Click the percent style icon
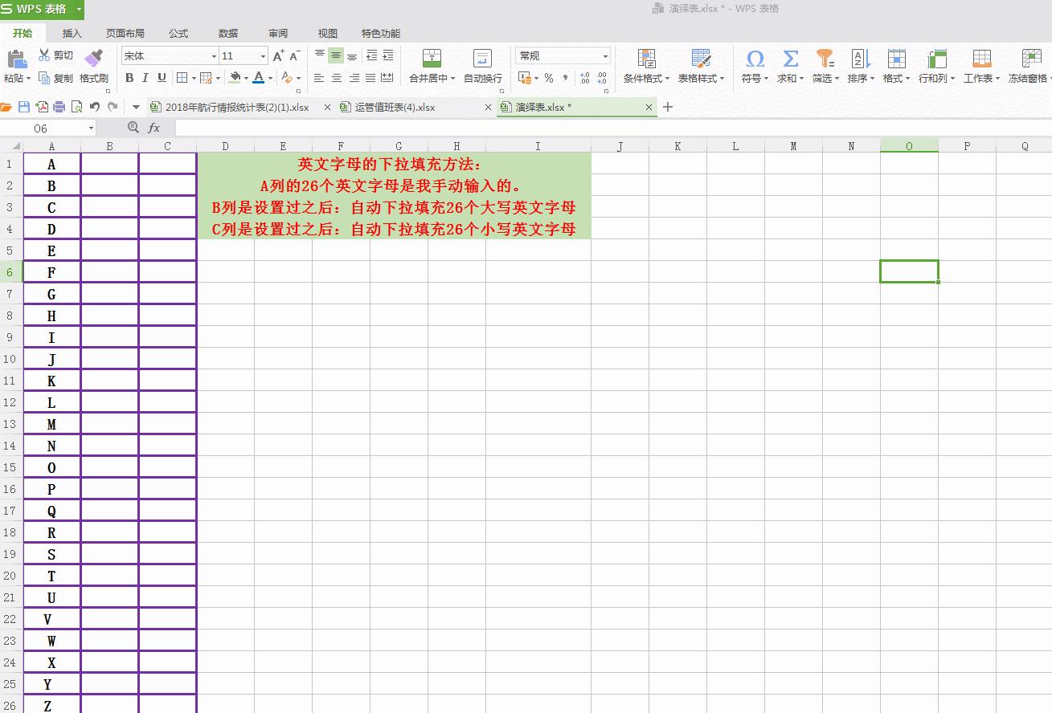 pos(549,78)
